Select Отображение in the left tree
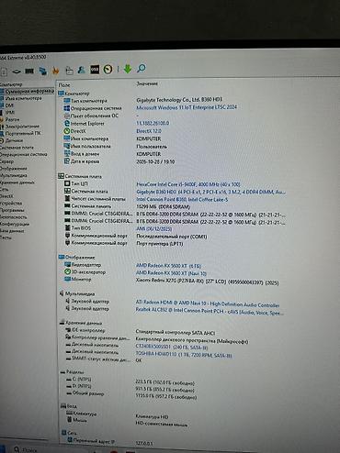This screenshot has width=340, height=453. pyautogui.click(x=14, y=169)
